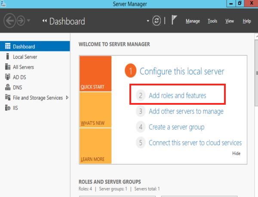Screen dimensions: 258x197
Task: Select the All Servers icon
Action: coord(8,67)
